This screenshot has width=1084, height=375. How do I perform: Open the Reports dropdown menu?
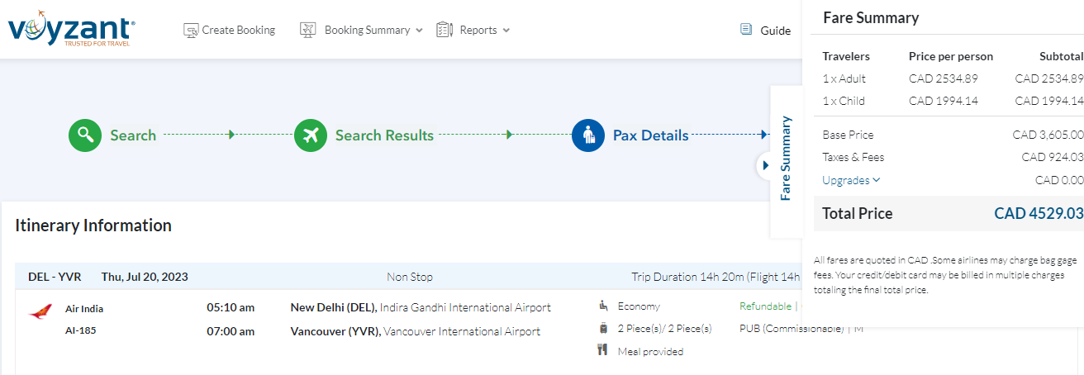point(506,31)
